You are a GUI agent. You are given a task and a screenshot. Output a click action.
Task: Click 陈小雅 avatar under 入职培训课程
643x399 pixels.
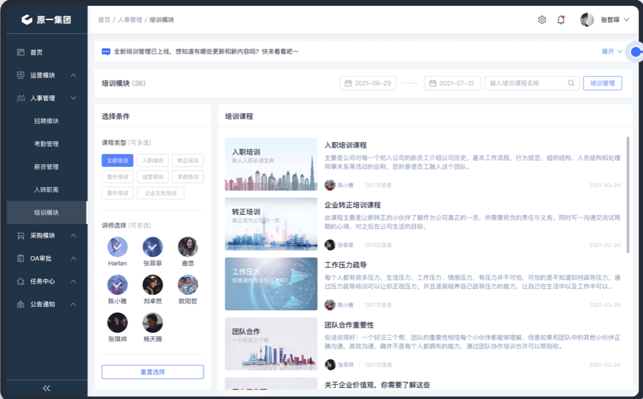pyautogui.click(x=330, y=185)
